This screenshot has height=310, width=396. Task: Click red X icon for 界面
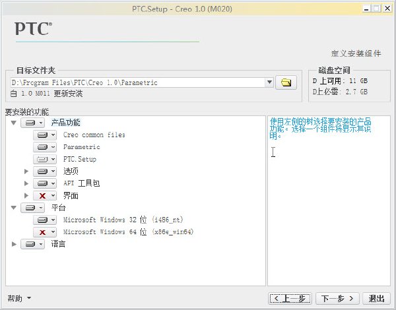coord(45,195)
